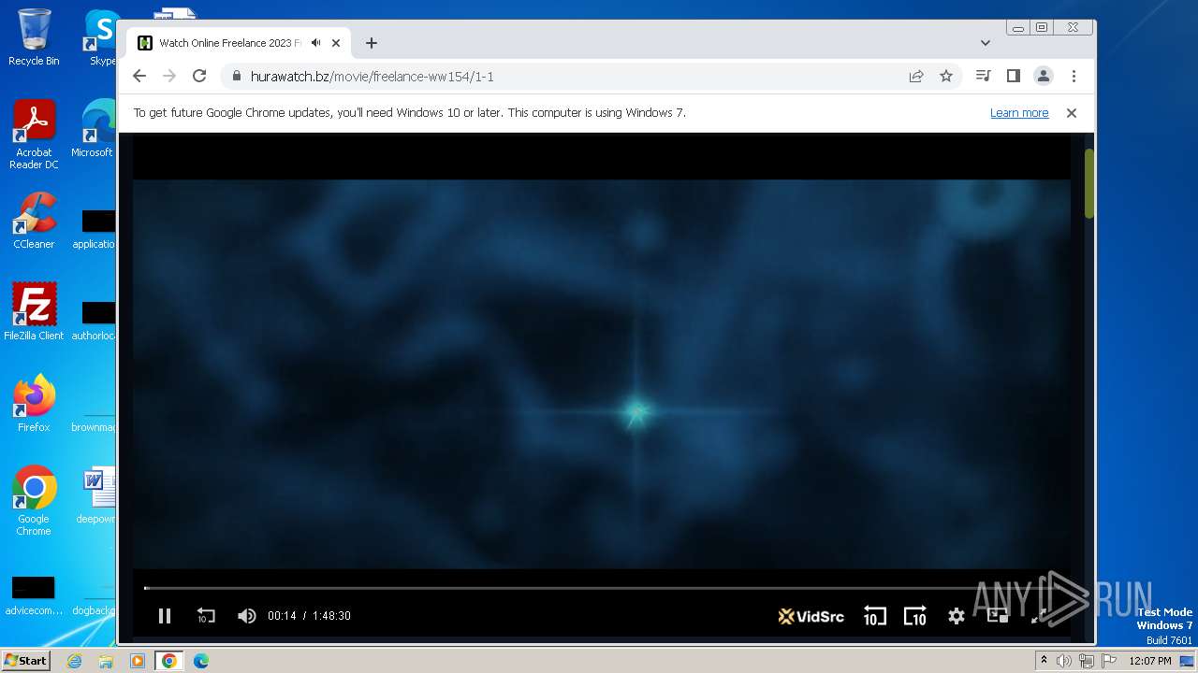Select the Watch Online Freelance tab
The height and width of the screenshot is (673, 1198).
(239, 43)
